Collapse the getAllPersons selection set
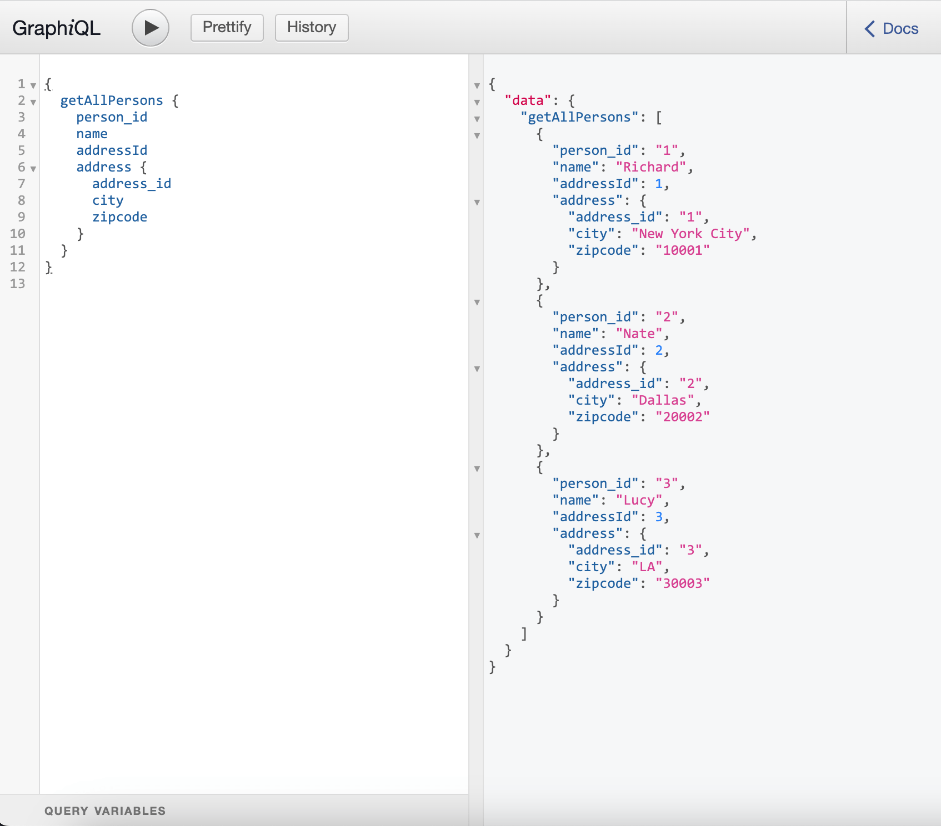941x826 pixels. tap(32, 102)
